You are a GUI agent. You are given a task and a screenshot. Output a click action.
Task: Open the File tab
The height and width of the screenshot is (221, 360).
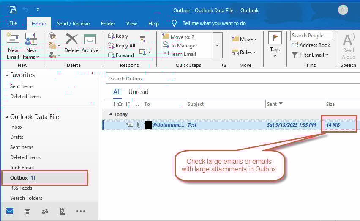point(13,23)
